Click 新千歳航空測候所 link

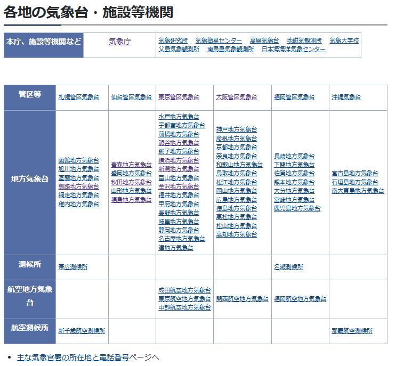(x=82, y=331)
